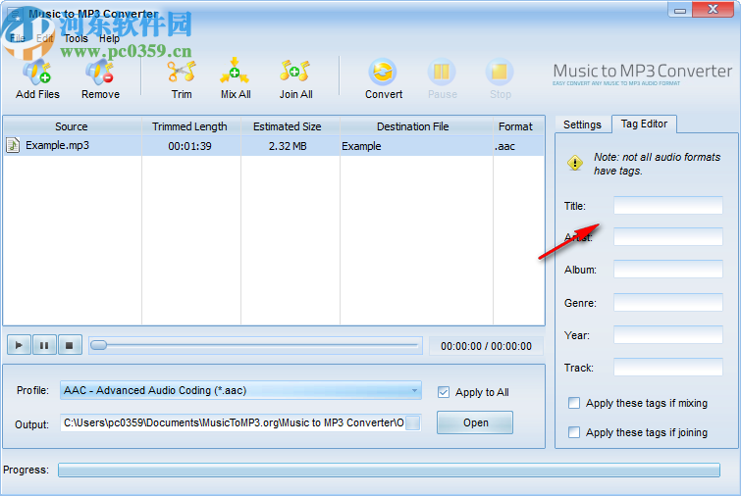Click the Example.mp3 file icon

click(13, 145)
